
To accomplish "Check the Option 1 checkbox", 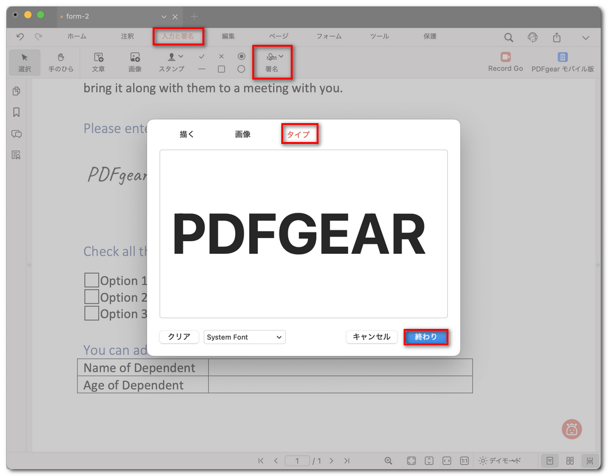I will 91,280.
